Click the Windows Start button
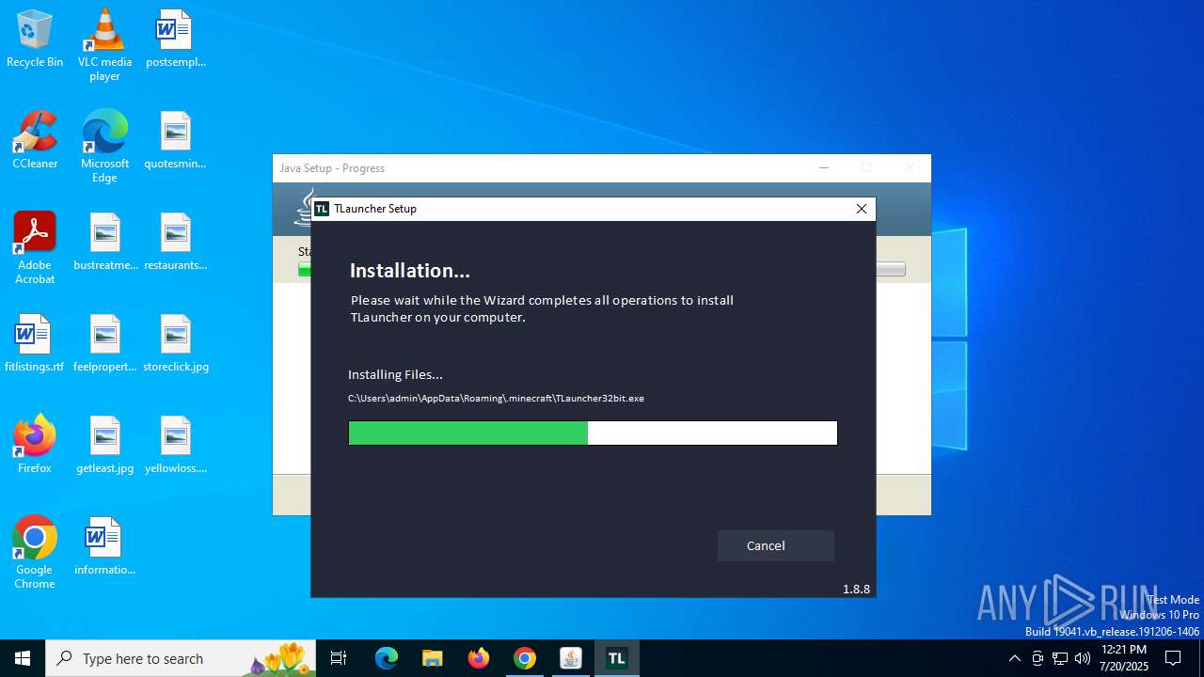Image resolution: width=1204 pixels, height=677 pixels. coord(23,658)
